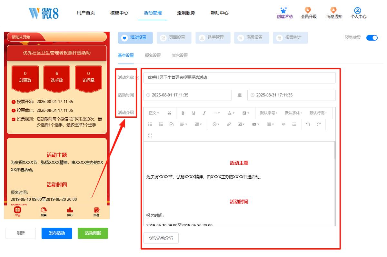Open the 投票统计 section
This screenshot has width=387, height=257.
coord(290,38)
